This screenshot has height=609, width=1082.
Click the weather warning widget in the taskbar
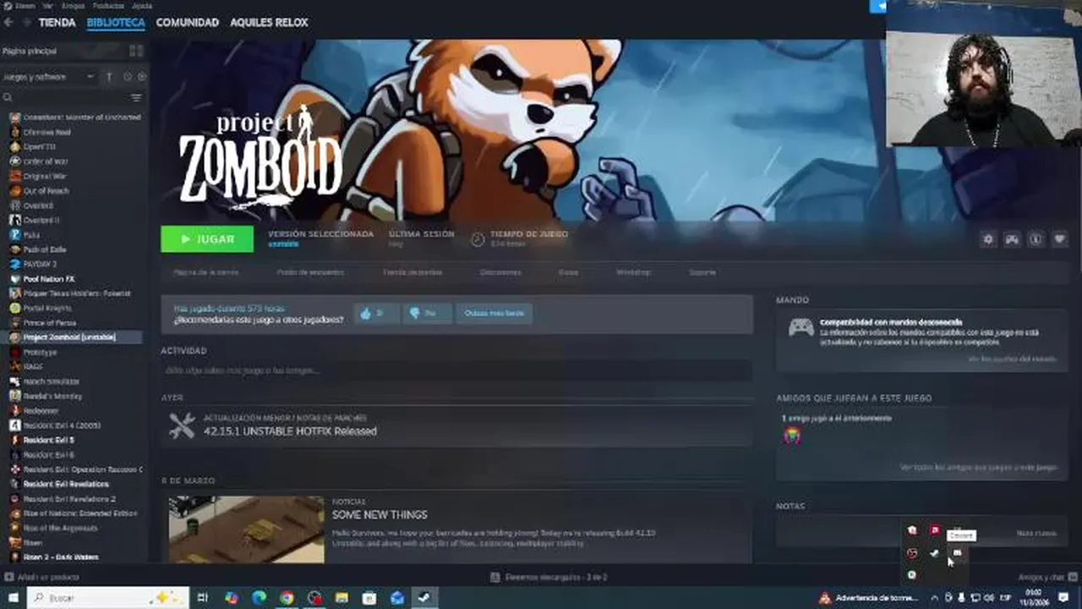(x=869, y=598)
